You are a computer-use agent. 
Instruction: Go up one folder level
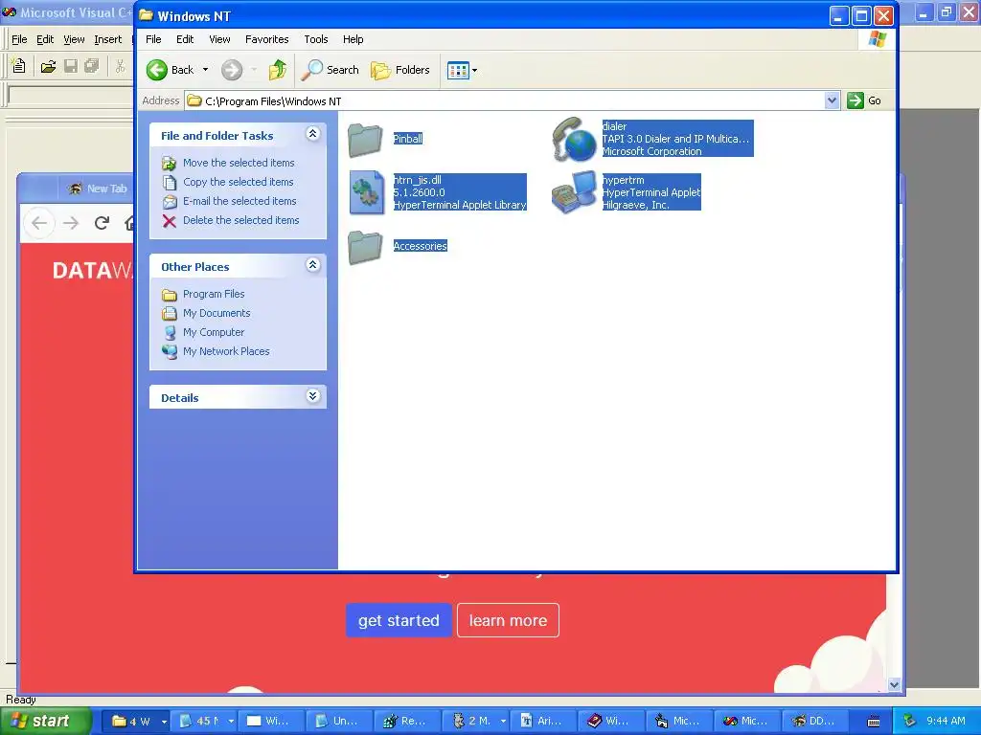[277, 70]
